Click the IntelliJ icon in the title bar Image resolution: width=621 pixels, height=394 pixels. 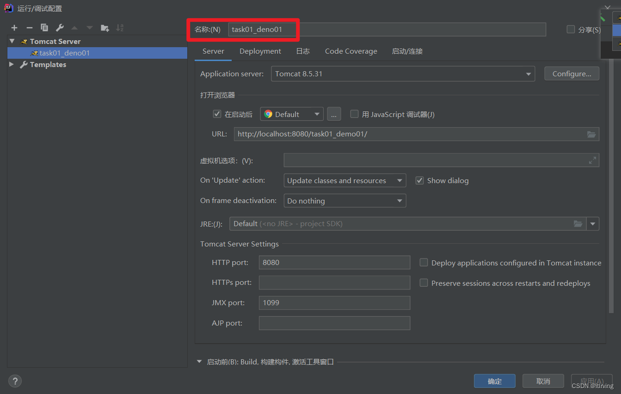pos(8,8)
